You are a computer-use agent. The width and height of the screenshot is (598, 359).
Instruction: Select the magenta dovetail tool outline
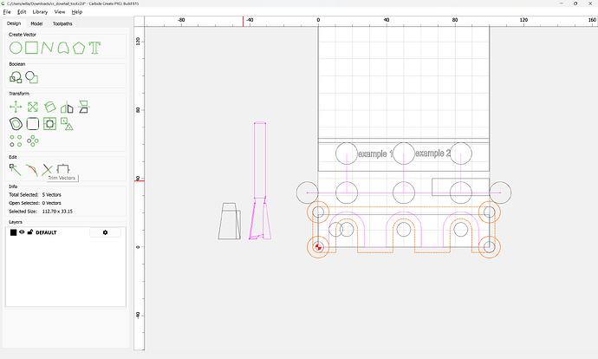pyautogui.click(x=260, y=181)
